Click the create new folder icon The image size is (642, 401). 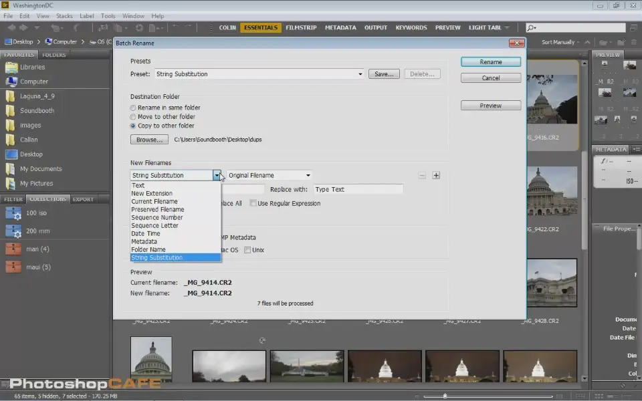(x=621, y=42)
